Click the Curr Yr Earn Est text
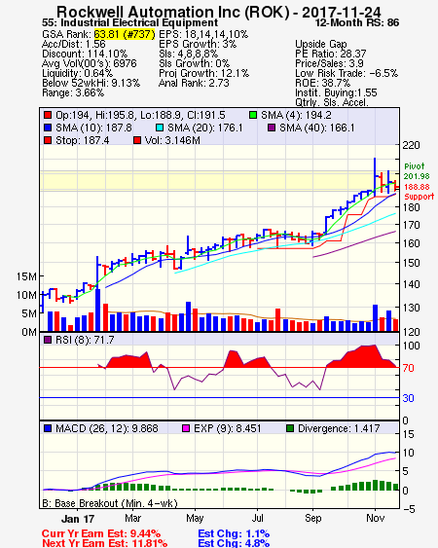The width and height of the screenshot is (438, 548). (101, 533)
